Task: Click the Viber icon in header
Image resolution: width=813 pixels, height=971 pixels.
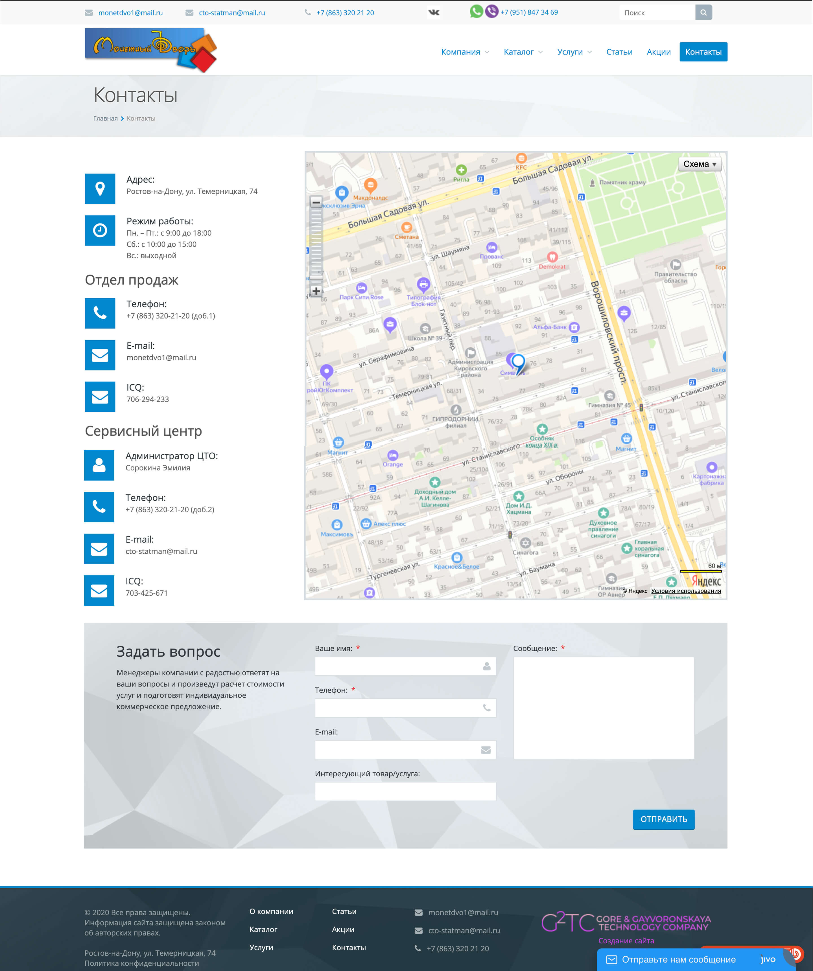Action: point(491,12)
